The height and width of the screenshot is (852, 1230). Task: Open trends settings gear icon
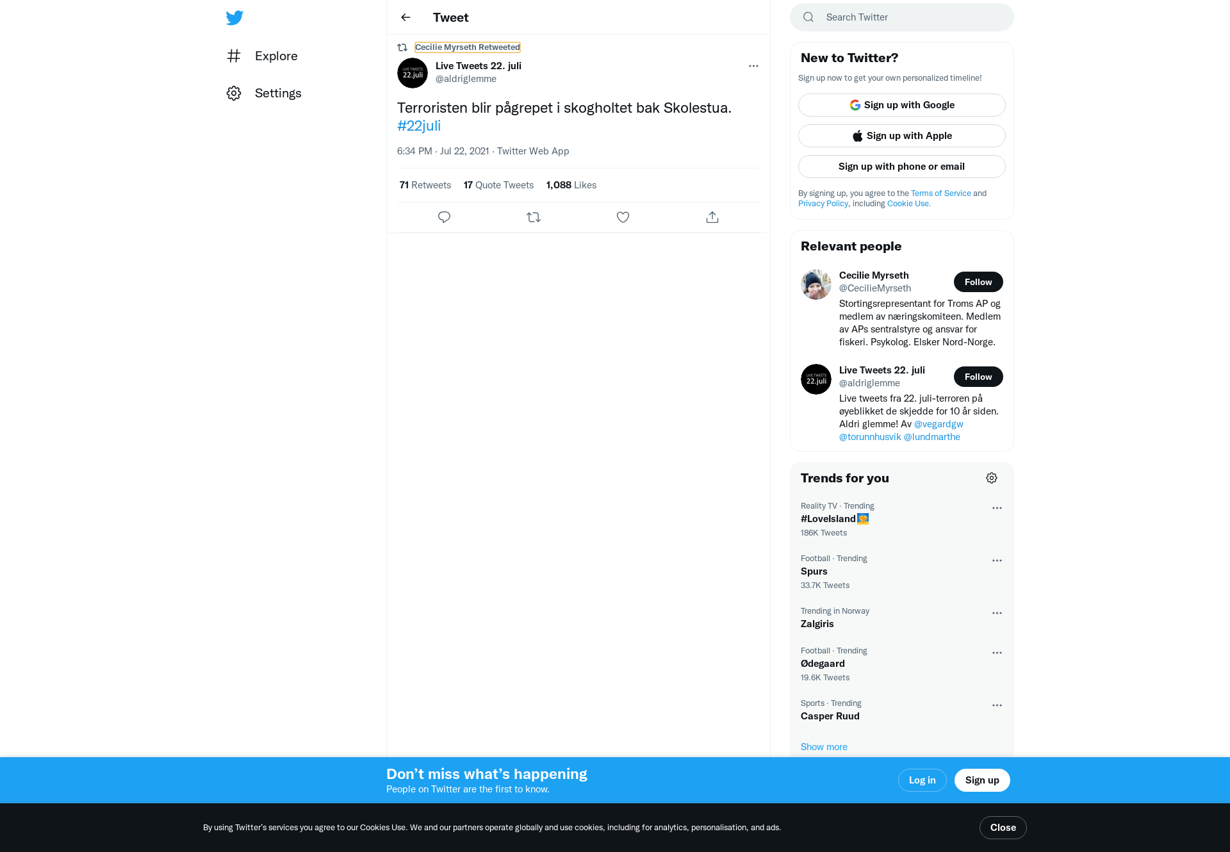992,478
